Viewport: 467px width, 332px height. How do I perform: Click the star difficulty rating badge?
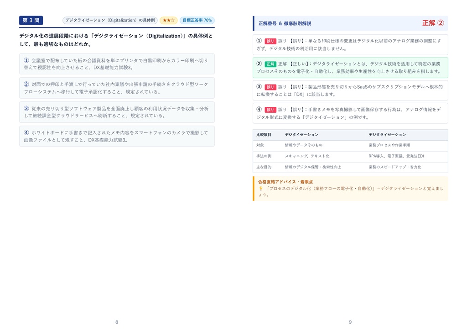(x=169, y=20)
